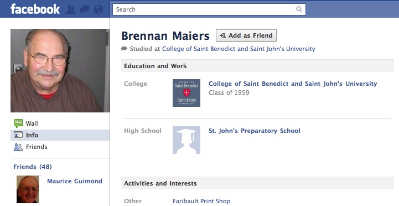
Task: Click Maurice Guimond's profile thumbnail
Action: pyautogui.click(x=28, y=189)
